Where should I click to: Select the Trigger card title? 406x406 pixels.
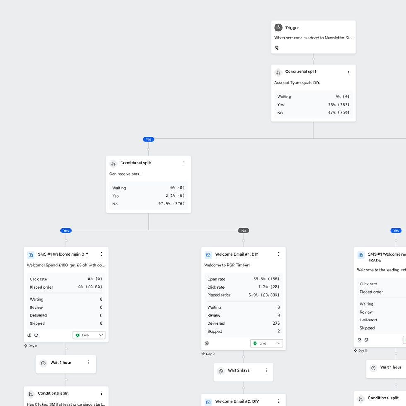click(x=292, y=28)
